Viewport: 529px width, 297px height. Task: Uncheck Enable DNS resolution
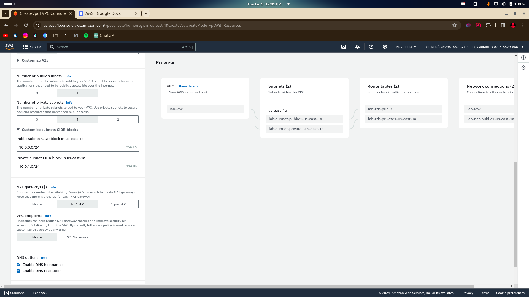coord(18,271)
